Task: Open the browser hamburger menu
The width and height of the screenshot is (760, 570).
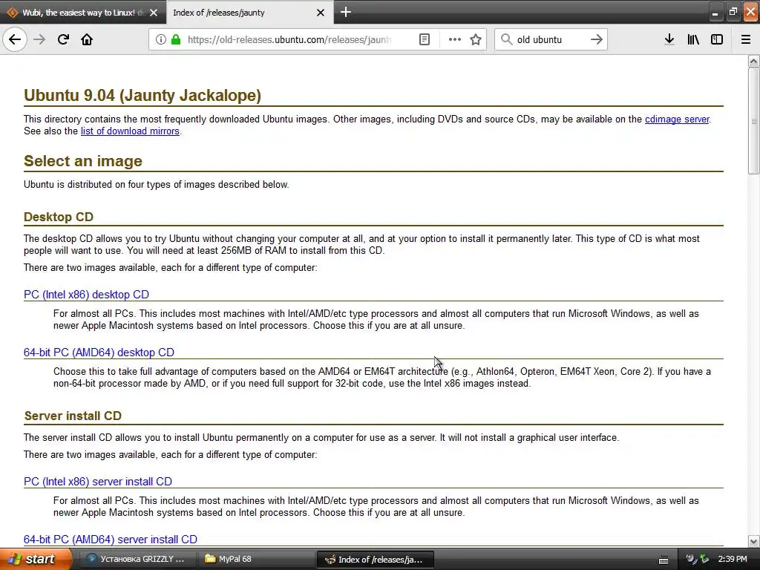Action: tap(746, 40)
